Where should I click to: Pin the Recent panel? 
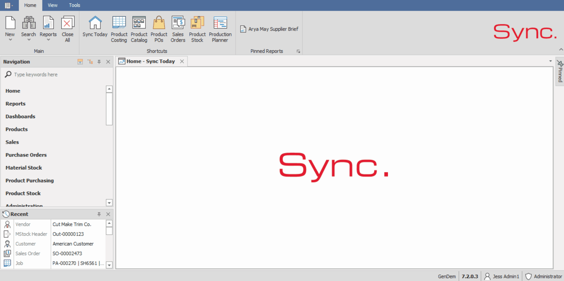(99, 214)
